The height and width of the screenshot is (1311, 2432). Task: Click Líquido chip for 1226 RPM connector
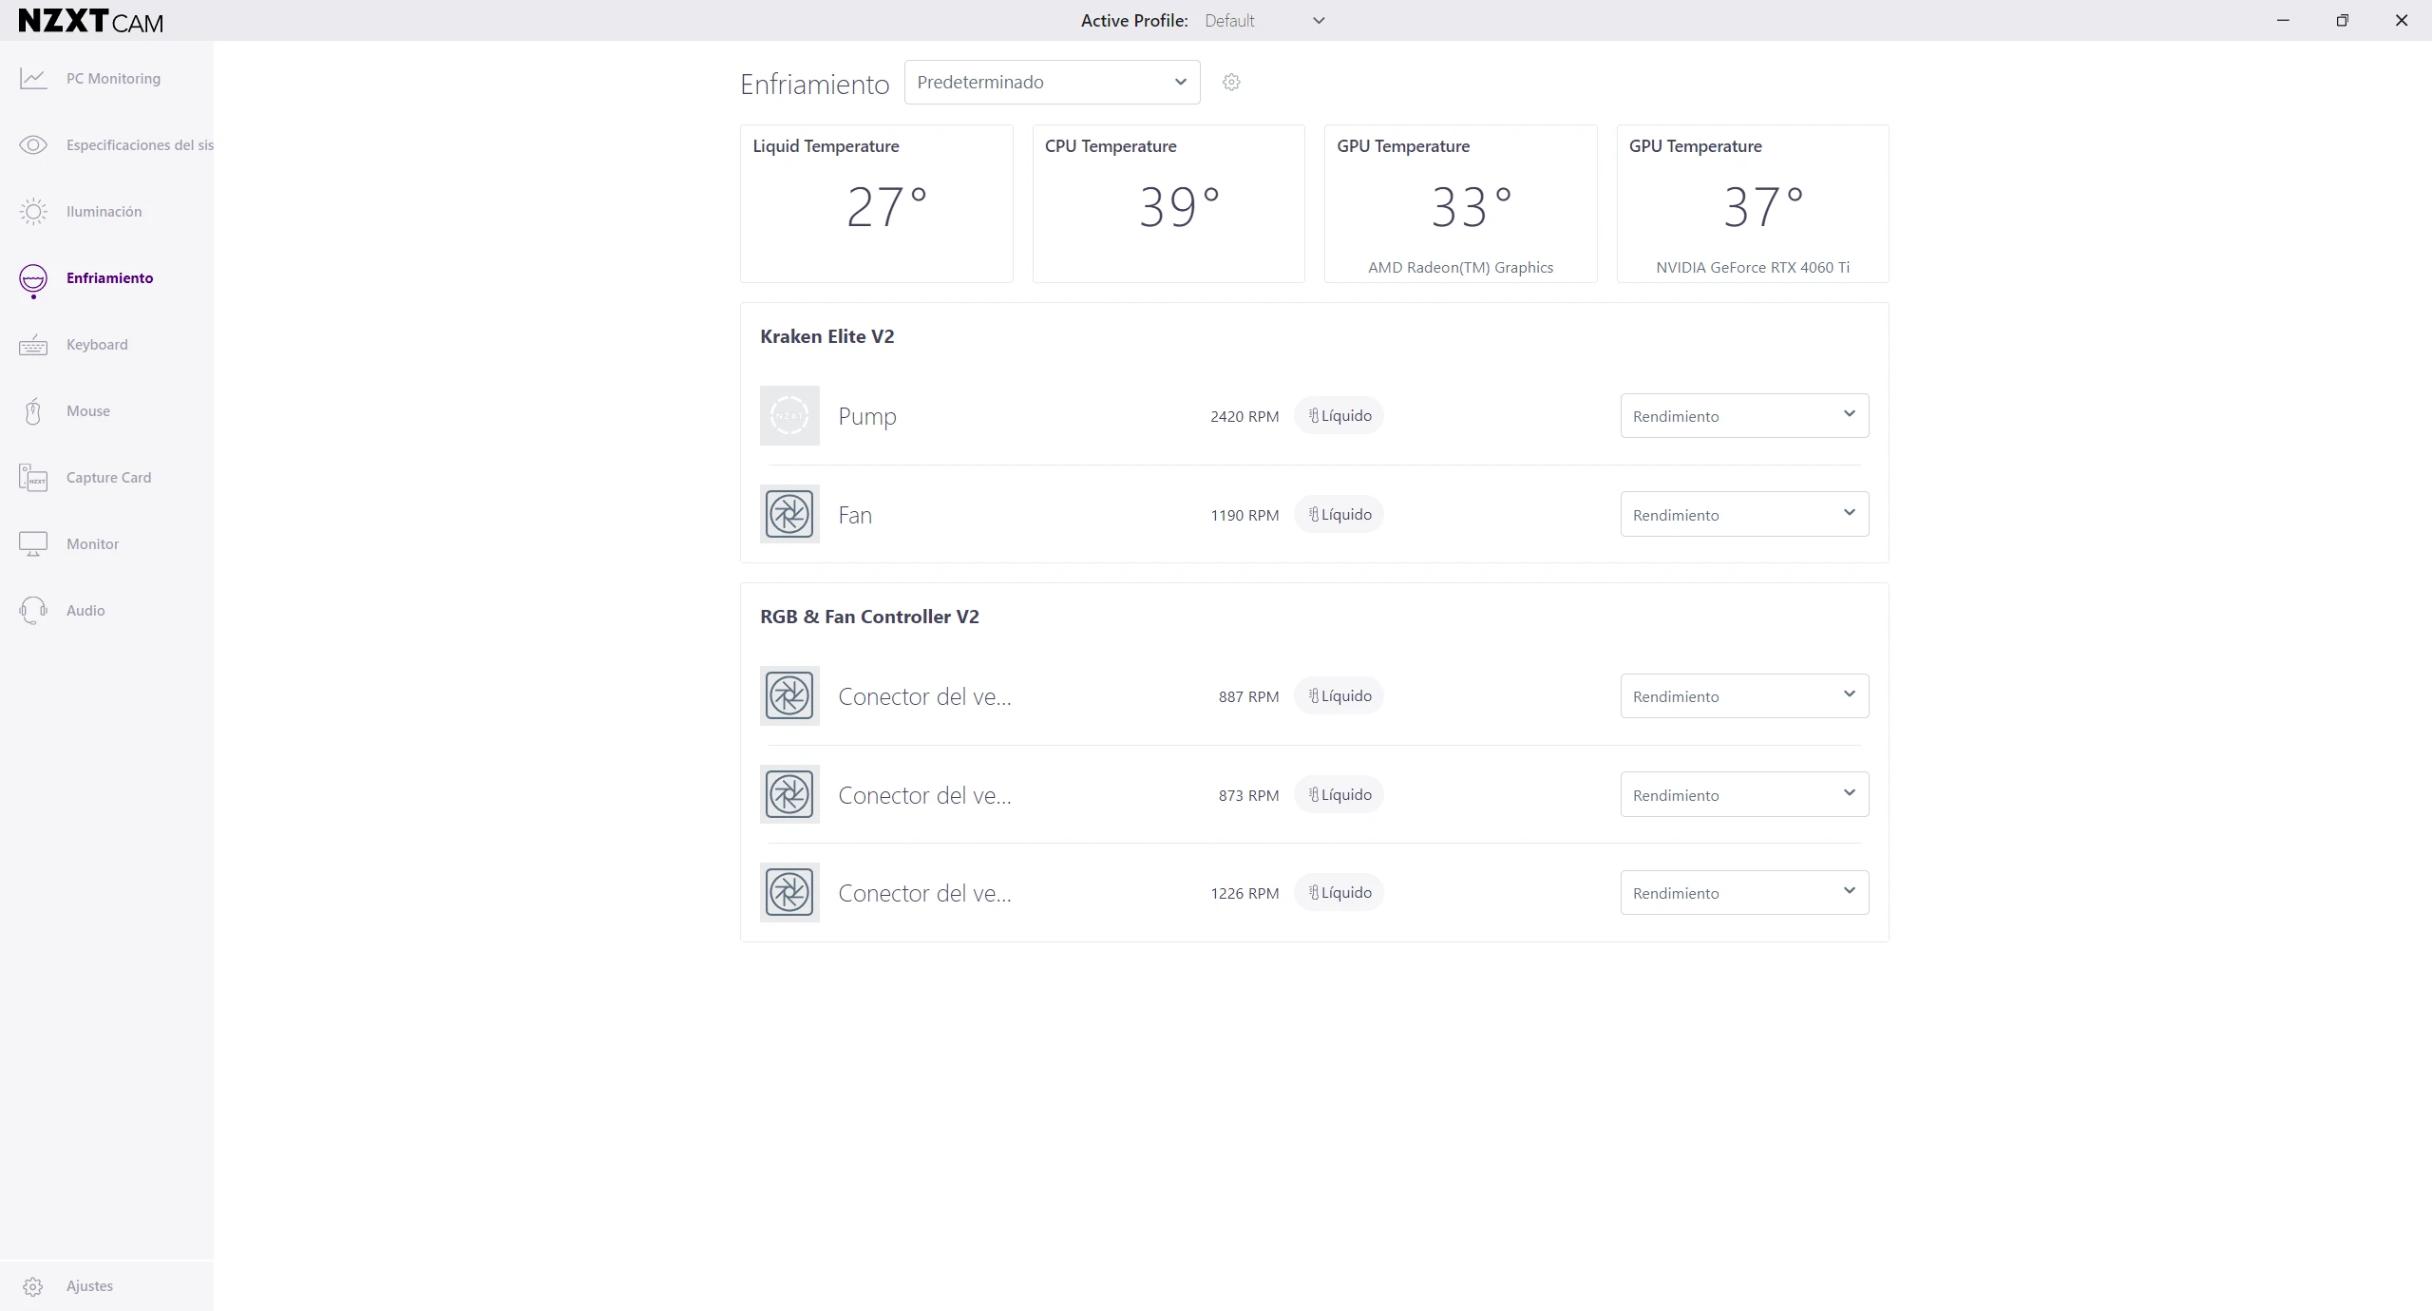click(x=1339, y=892)
